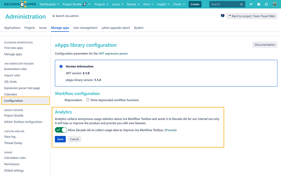
Task: Click the Preview link in Analytics
Action: click(x=171, y=130)
